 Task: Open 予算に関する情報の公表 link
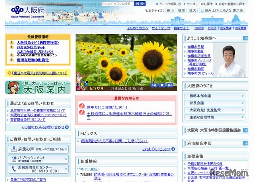(205, 164)
